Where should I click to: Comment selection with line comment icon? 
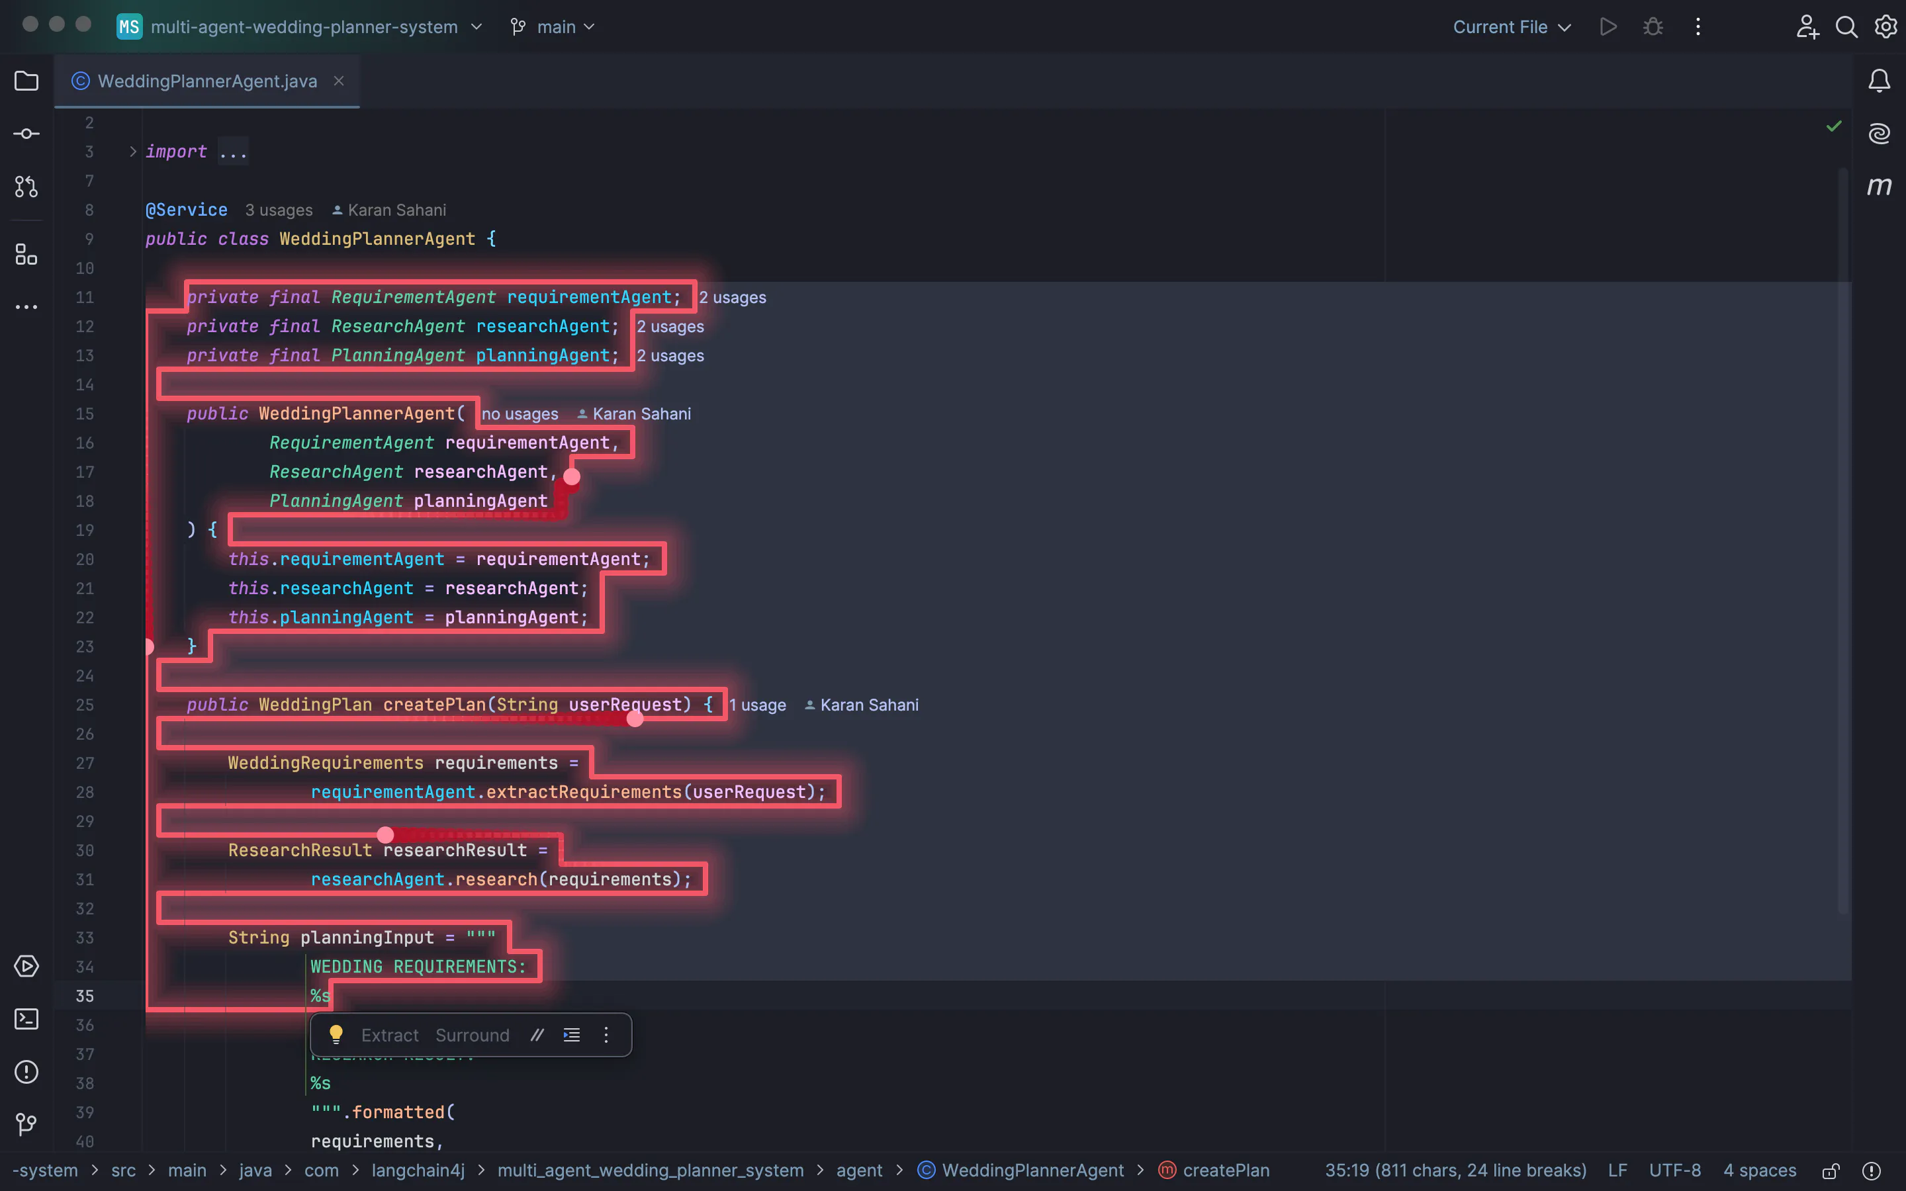pos(537,1035)
